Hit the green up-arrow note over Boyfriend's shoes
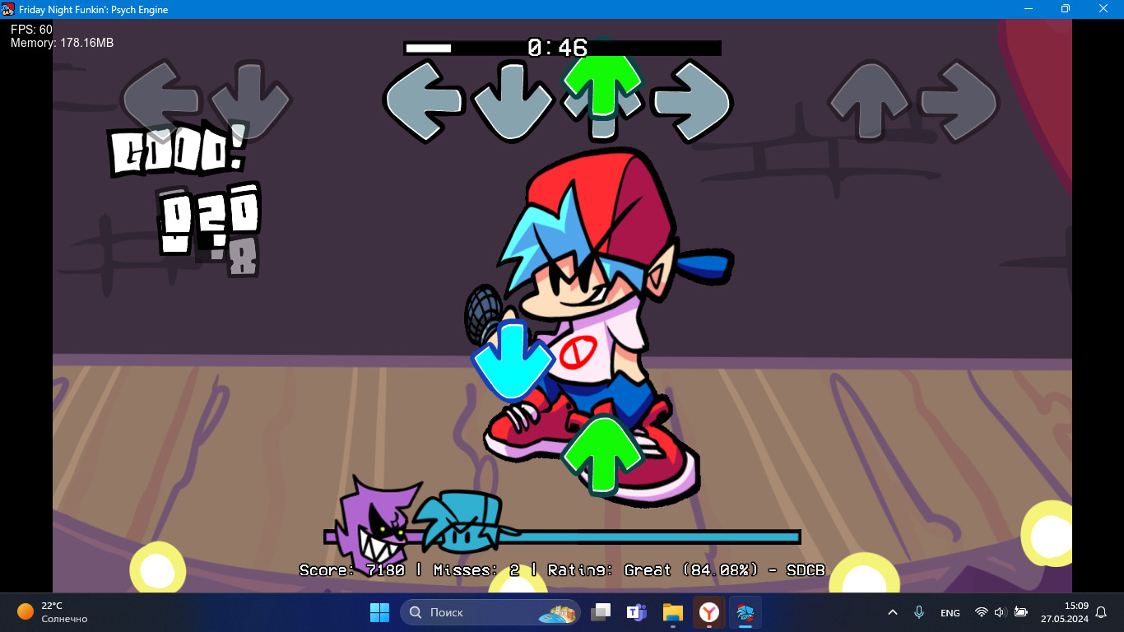This screenshot has width=1124, height=632. click(602, 454)
